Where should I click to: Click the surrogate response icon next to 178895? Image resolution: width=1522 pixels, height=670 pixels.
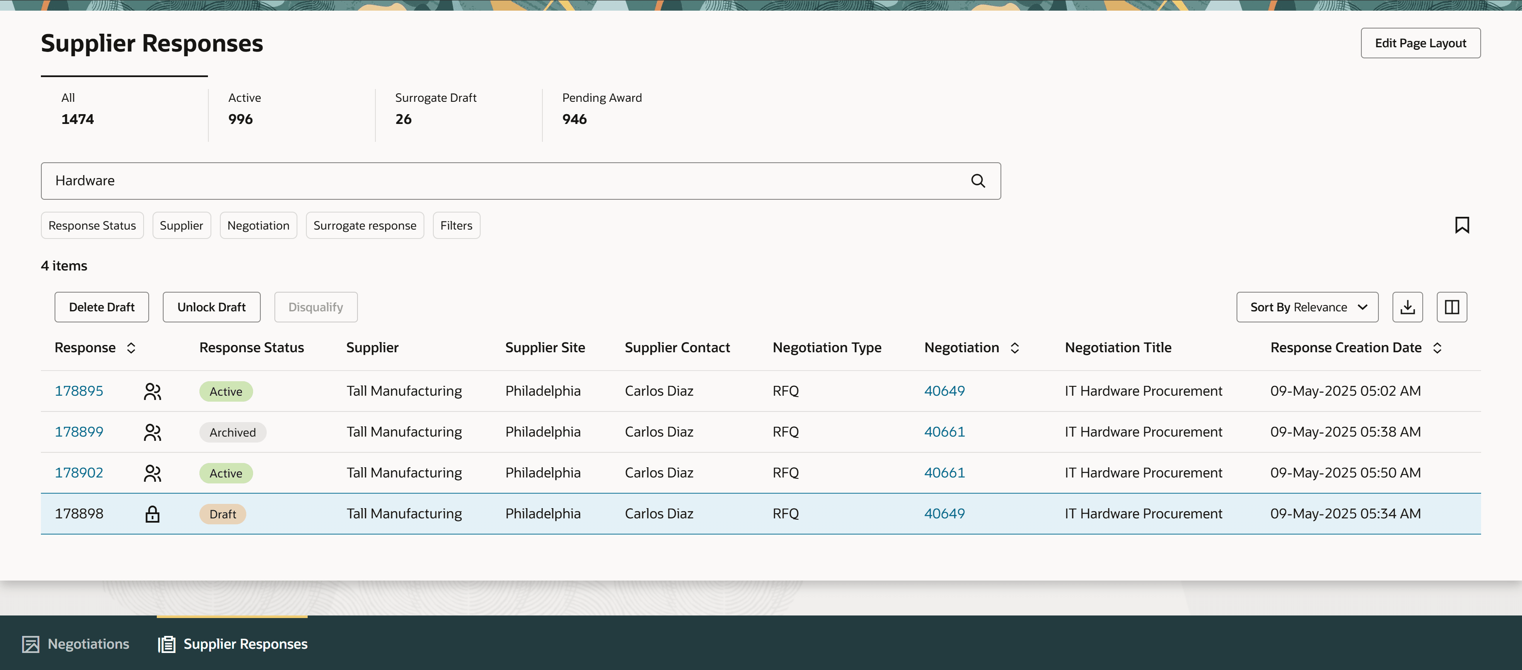point(153,391)
